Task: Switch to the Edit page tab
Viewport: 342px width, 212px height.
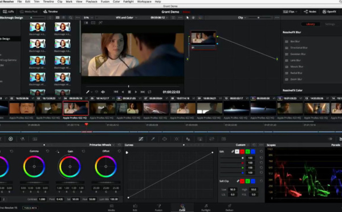Action: [135, 207]
